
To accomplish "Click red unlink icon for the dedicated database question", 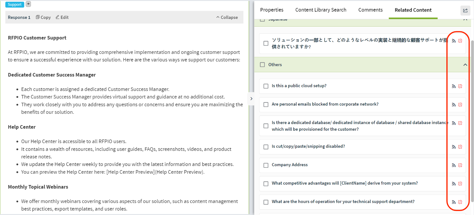I will [x=460, y=123].
